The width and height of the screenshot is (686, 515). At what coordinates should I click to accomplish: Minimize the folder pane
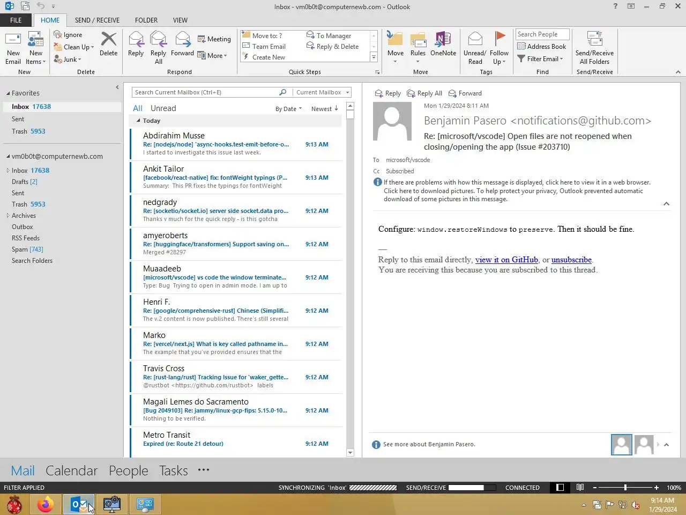tap(117, 87)
